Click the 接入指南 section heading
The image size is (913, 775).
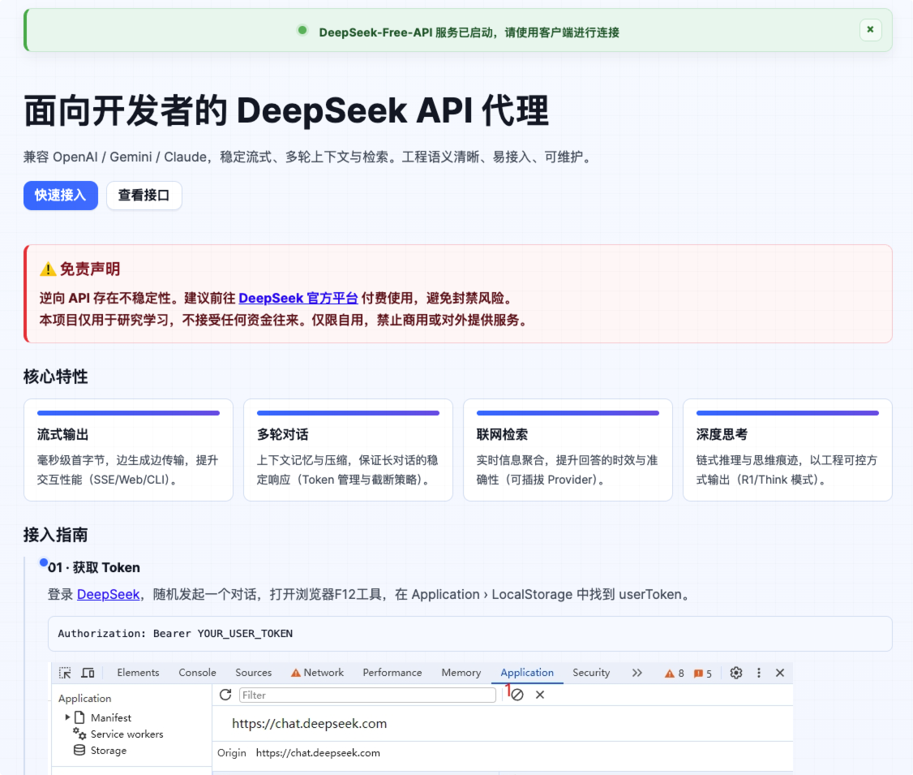(55, 534)
